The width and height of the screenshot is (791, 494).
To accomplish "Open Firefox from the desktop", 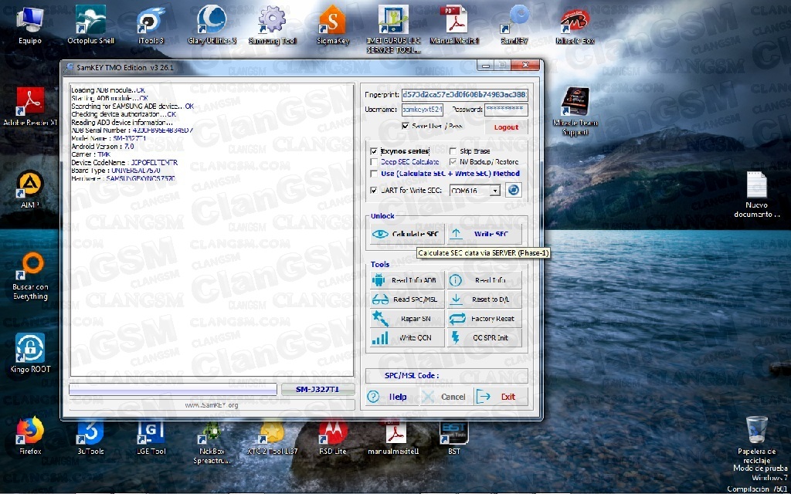I will point(30,436).
